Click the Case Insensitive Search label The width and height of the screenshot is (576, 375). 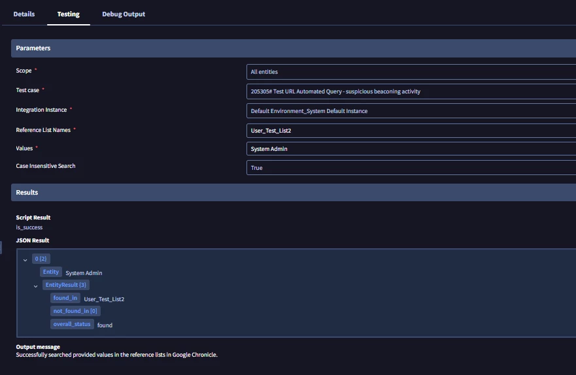46,166
